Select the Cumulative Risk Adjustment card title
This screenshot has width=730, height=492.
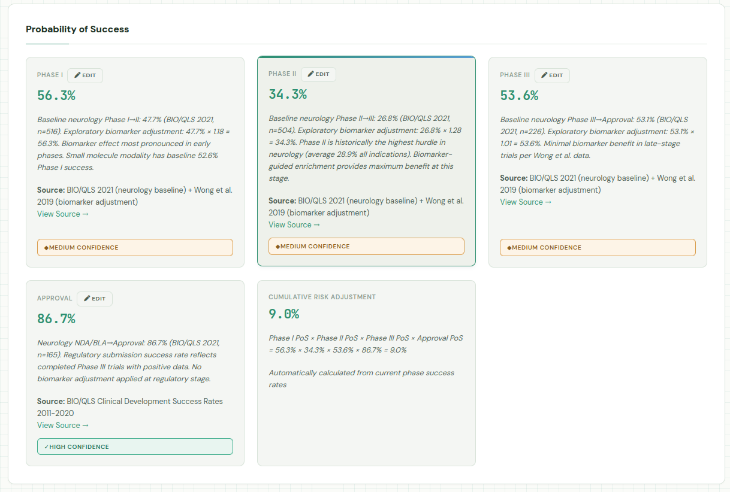[x=322, y=297]
